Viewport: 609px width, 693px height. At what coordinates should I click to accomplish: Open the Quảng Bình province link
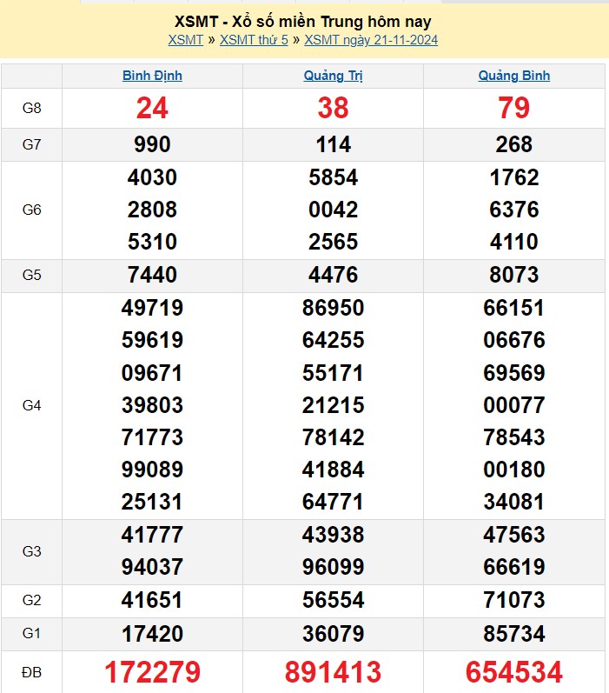tap(513, 76)
